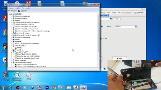Open the file explorer folder on taskbar
The height and width of the screenshot is (90, 161).
(69, 87)
